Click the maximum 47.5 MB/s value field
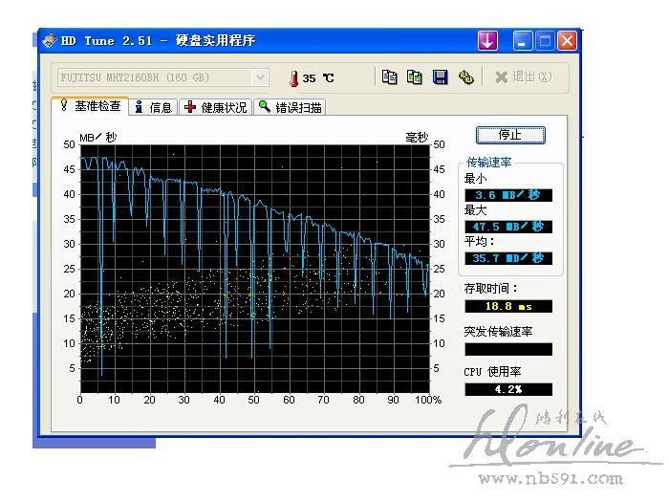Screen dimensions: 669x502 coord(508,227)
